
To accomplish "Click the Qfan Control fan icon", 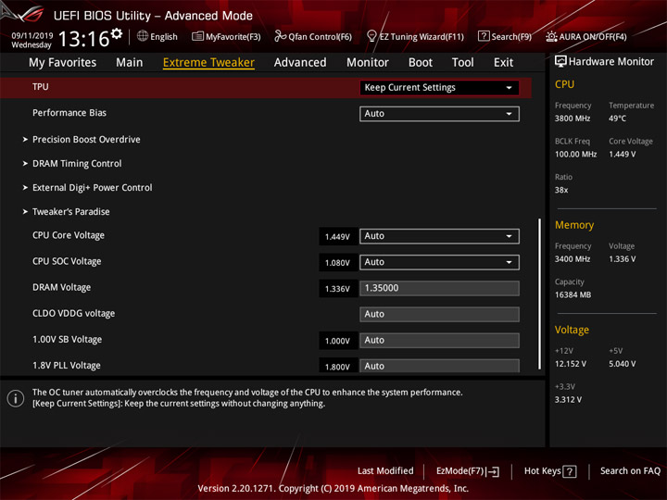I will click(280, 36).
